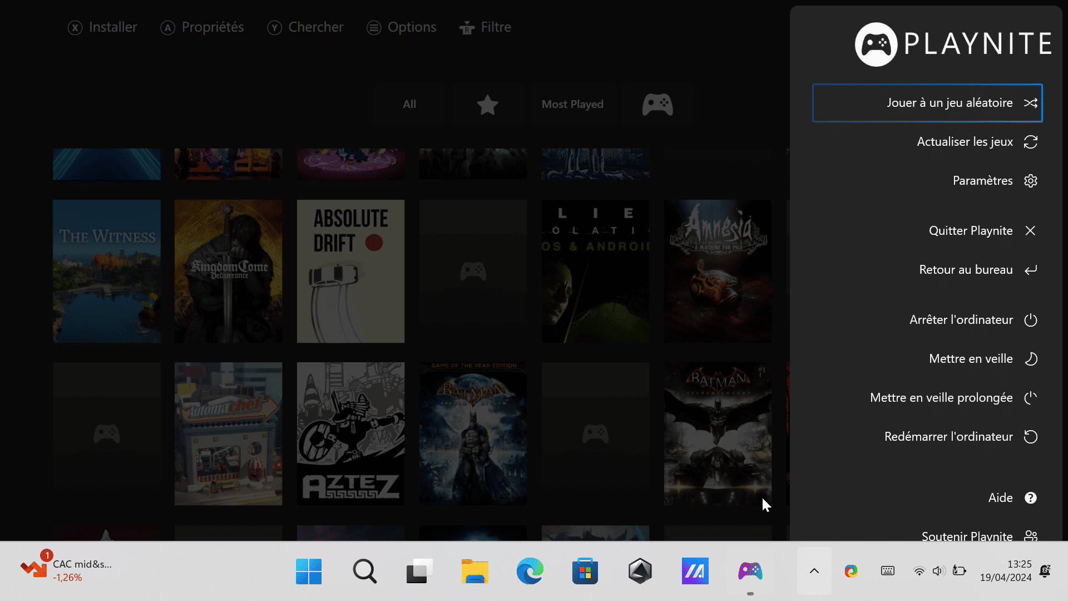Screen dimensions: 1068x601
Task: Click the X icon beside Quitter Playnite
Action: point(1030,231)
